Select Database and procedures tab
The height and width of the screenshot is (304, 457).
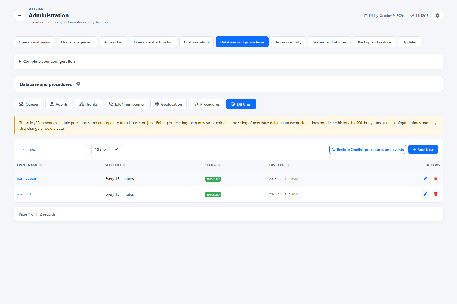click(x=242, y=42)
